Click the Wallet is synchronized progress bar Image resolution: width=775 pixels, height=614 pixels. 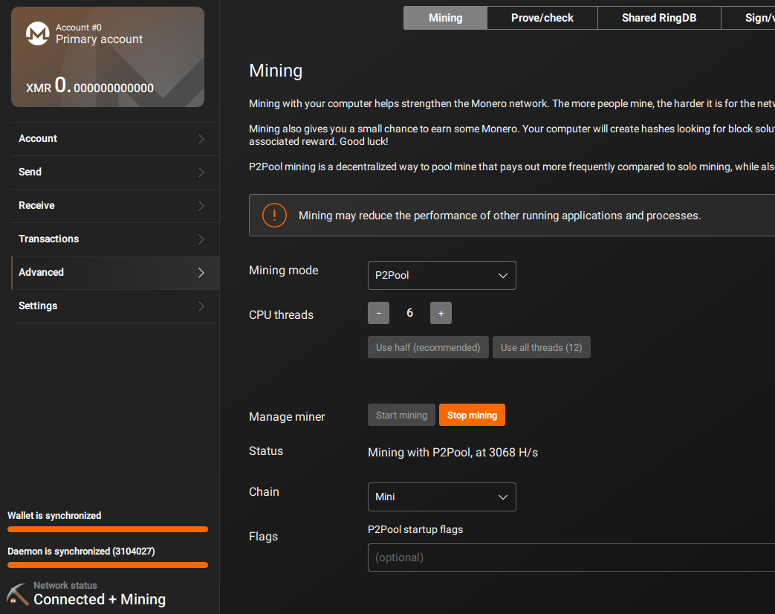[108, 529]
